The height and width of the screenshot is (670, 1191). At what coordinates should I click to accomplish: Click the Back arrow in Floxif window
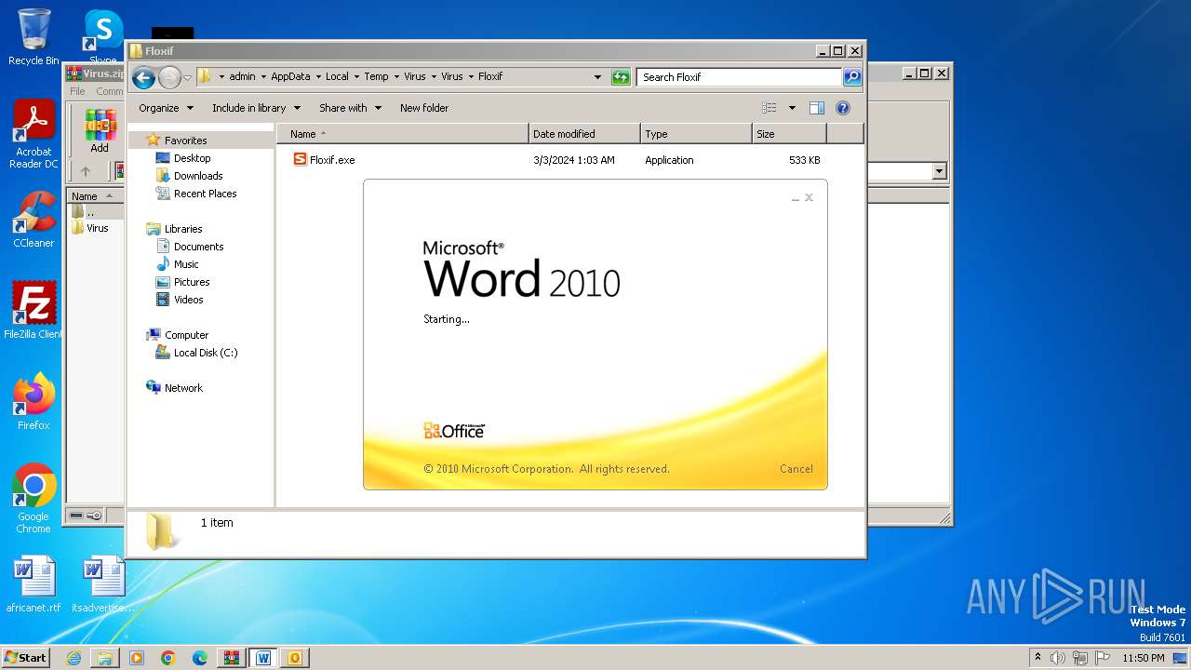click(x=143, y=77)
